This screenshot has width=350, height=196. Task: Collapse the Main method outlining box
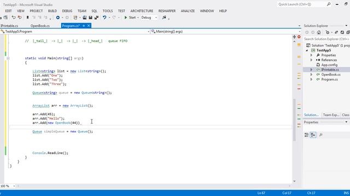(x=8, y=58)
